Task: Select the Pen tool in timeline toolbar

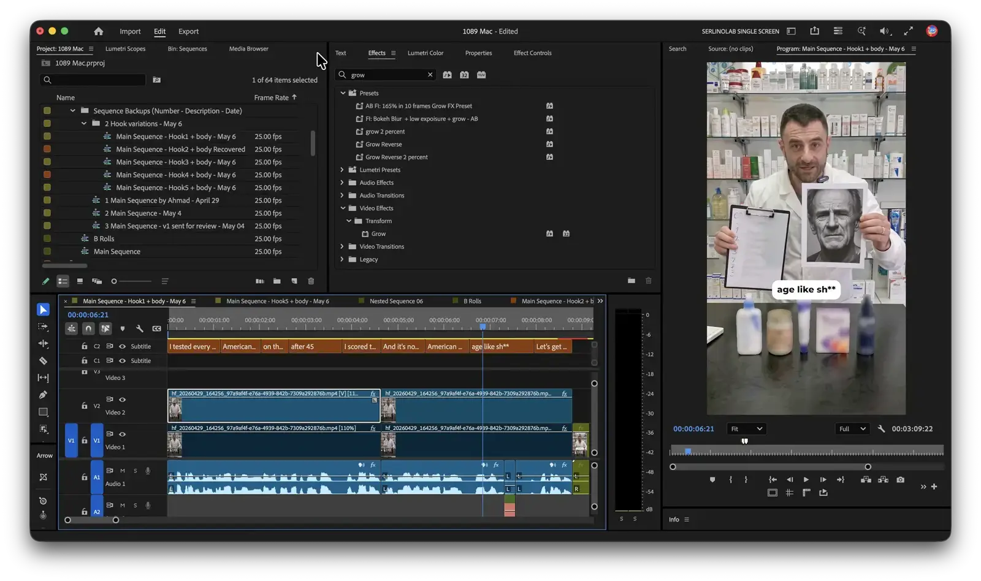Action: pyautogui.click(x=43, y=395)
